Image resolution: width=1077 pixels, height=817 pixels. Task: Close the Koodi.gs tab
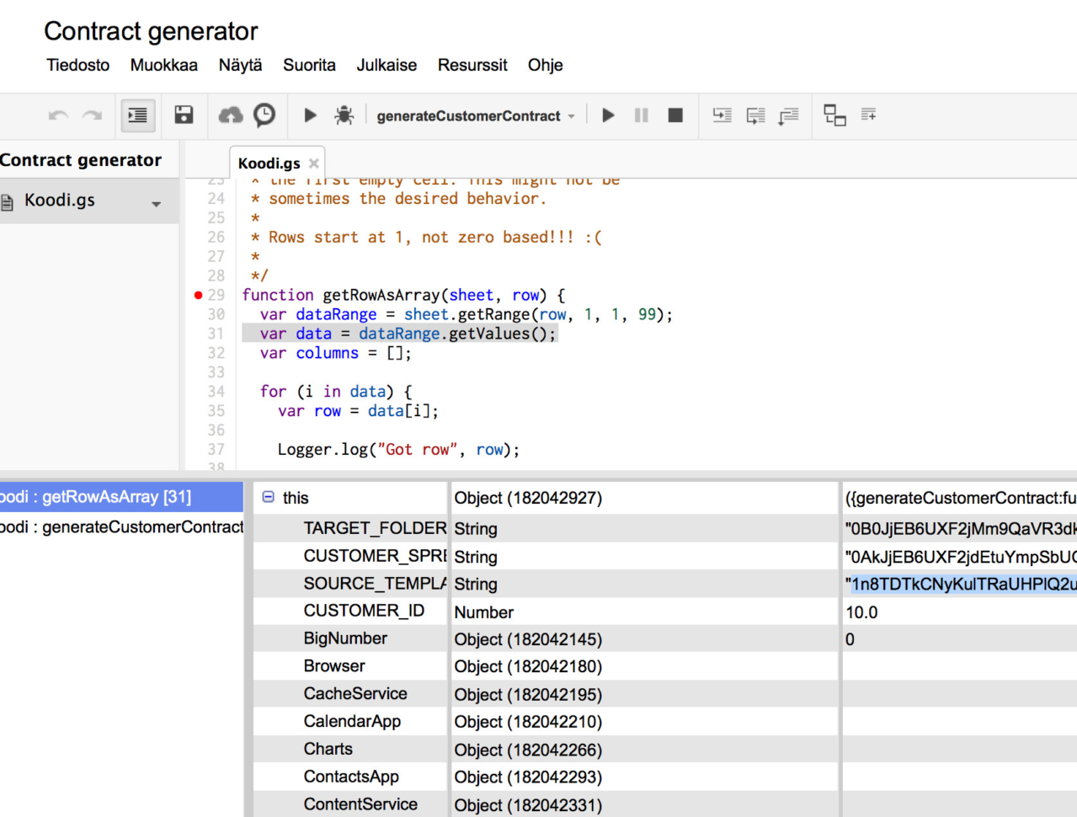coord(314,163)
